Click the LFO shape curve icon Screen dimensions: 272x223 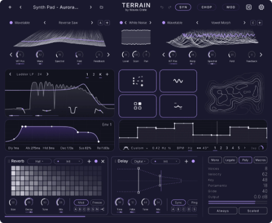pyautogui.click(x=126, y=148)
